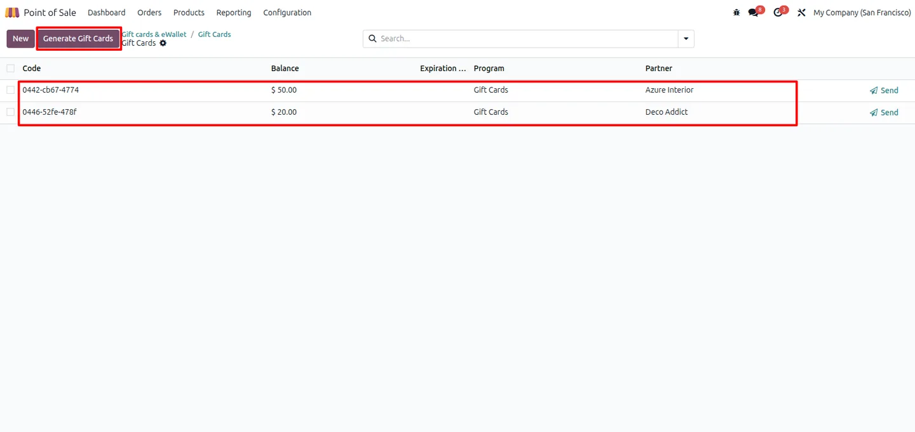Click Gift Cards program in Azure Interior row
The width and height of the screenshot is (915, 432).
click(x=491, y=90)
